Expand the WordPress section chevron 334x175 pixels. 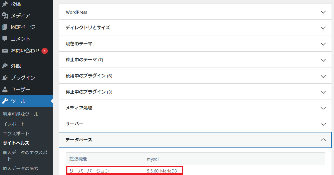(323, 12)
